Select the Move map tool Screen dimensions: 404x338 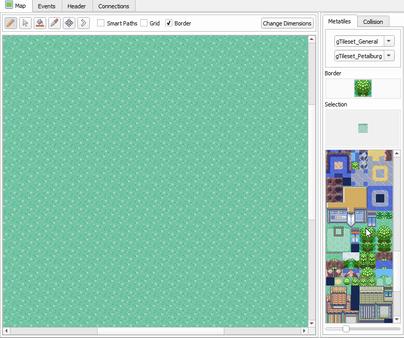(x=69, y=23)
